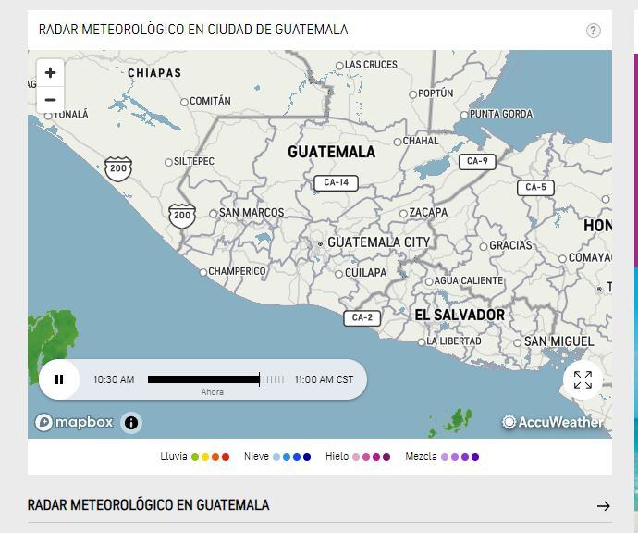Expand the radar map to fullscreen
Screen dimensions: 638x533
pos(583,380)
